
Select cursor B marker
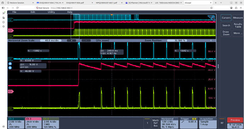pyautogui.click(x=10, y=68)
